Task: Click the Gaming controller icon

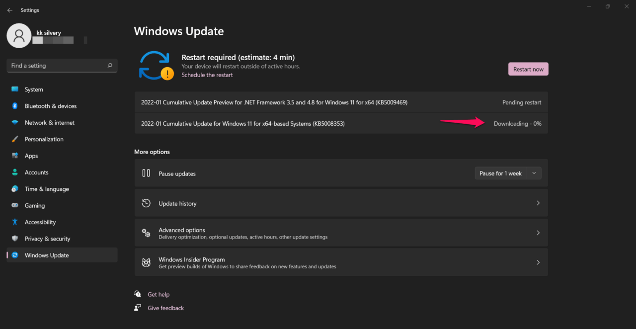Action: tap(15, 206)
